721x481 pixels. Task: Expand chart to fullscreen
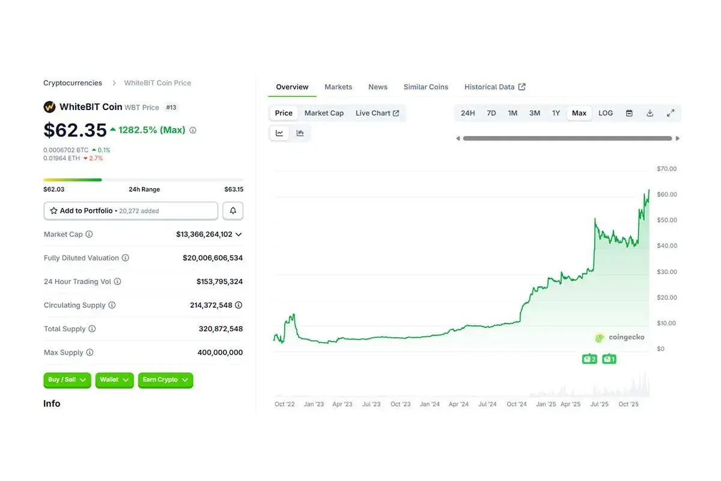coord(671,112)
